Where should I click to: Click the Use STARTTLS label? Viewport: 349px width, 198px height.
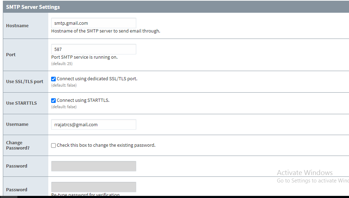click(21, 103)
